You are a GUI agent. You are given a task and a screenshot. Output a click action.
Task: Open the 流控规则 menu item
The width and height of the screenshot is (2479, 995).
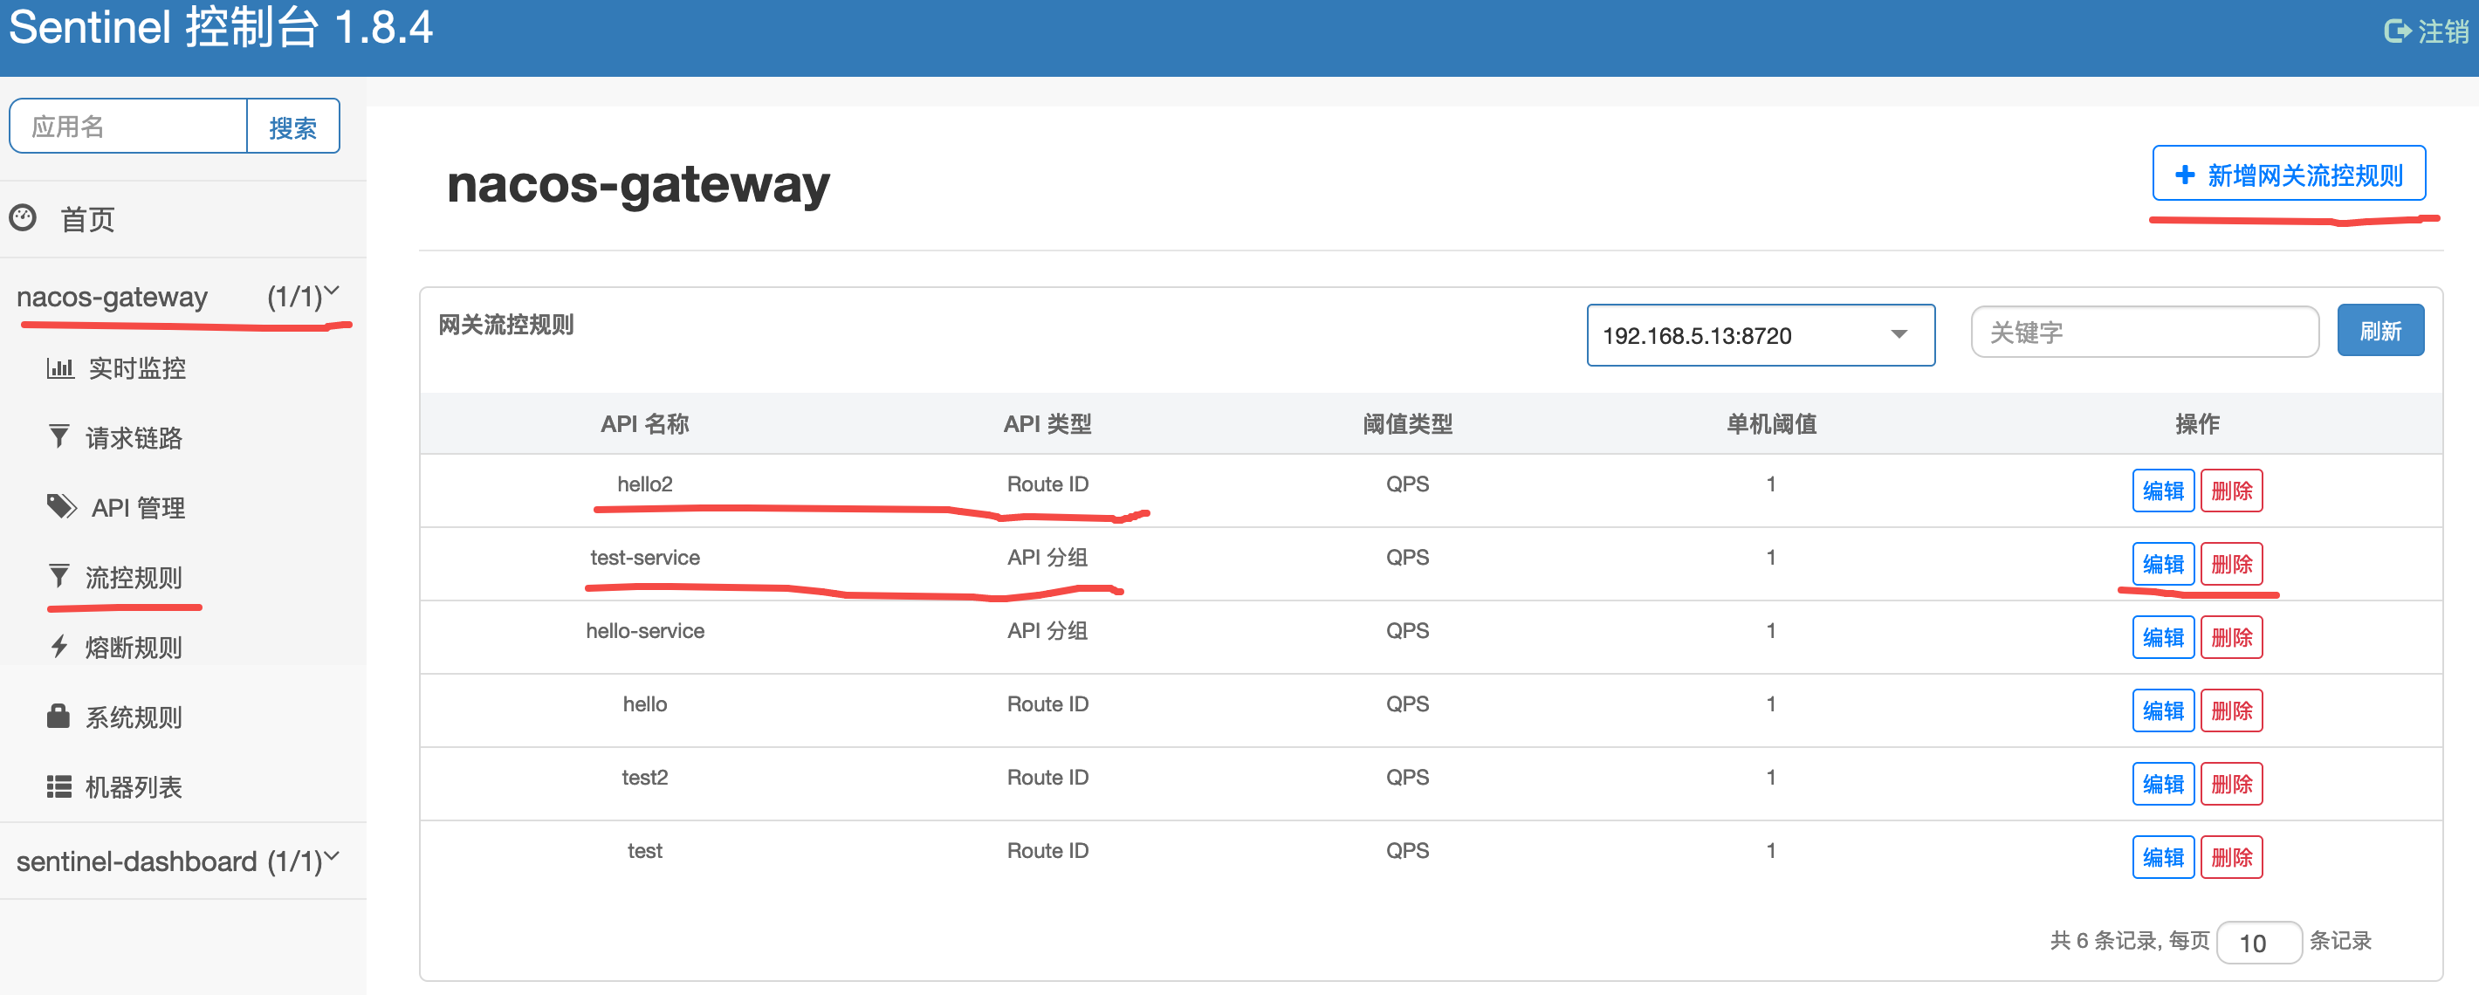click(x=133, y=576)
